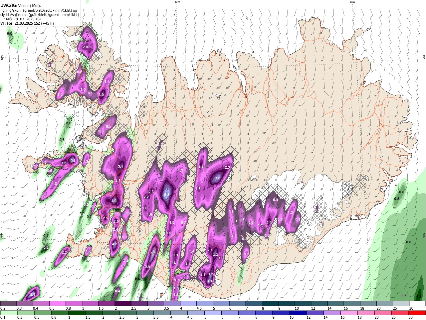Pick the dark teal snow swatch for 8–9
Screen dimensions: 426x320
click(270, 304)
